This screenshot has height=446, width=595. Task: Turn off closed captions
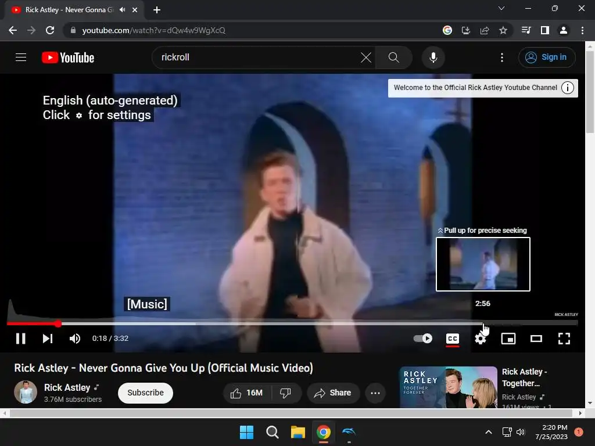point(452,339)
